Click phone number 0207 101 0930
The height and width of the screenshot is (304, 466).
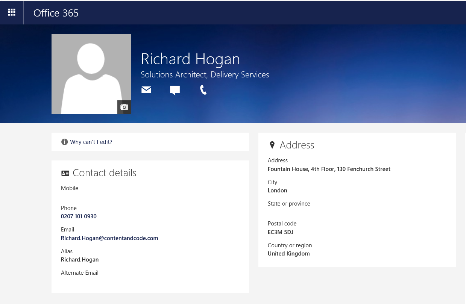click(79, 216)
